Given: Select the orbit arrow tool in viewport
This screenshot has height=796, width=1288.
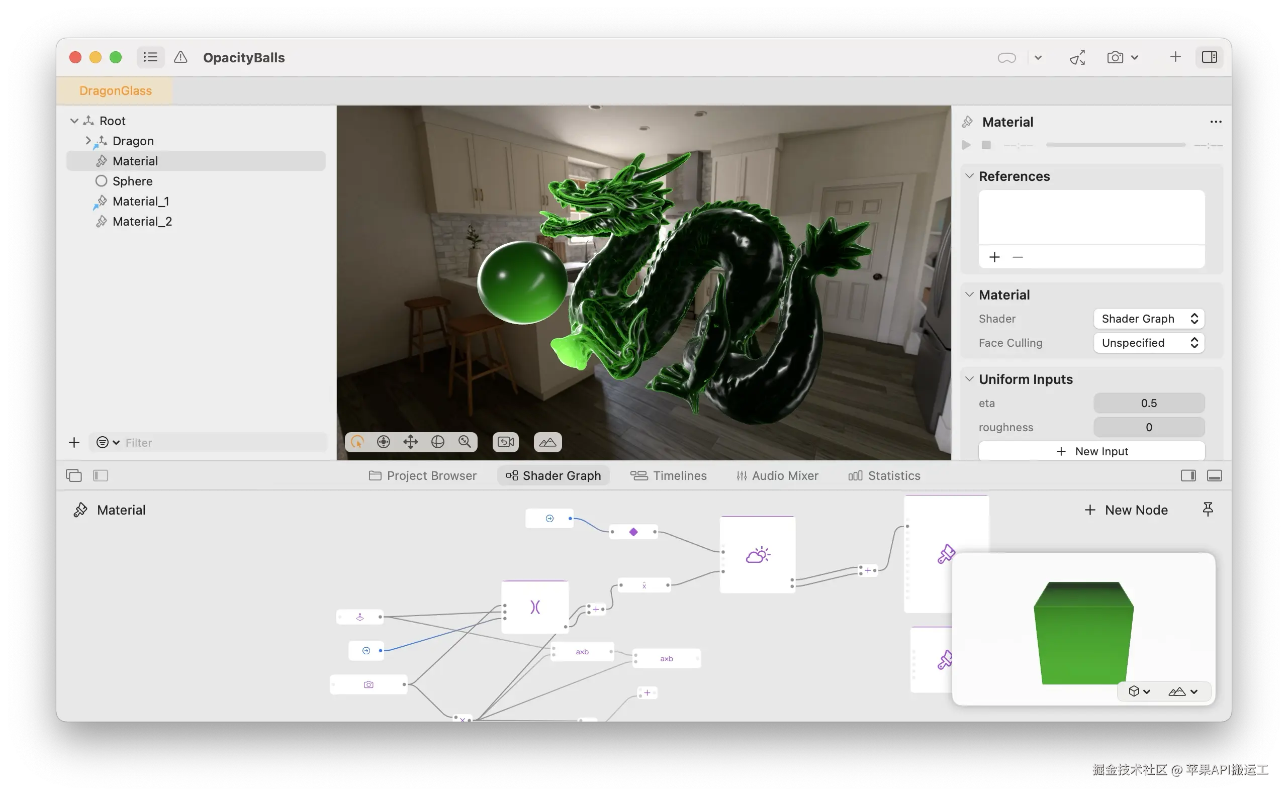Looking at the screenshot, I should tap(357, 442).
